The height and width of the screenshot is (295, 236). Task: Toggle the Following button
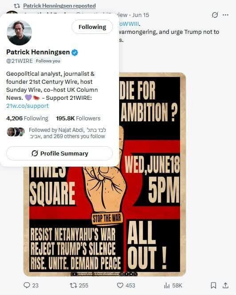tap(92, 27)
